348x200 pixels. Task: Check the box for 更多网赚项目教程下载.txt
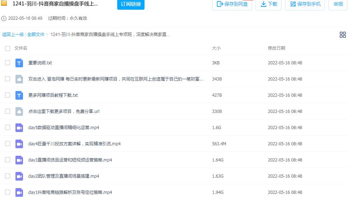point(8,95)
